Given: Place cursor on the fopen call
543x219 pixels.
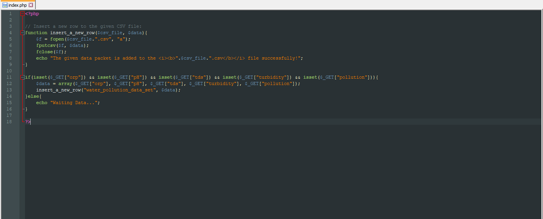Looking at the screenshot, I should [58, 39].
